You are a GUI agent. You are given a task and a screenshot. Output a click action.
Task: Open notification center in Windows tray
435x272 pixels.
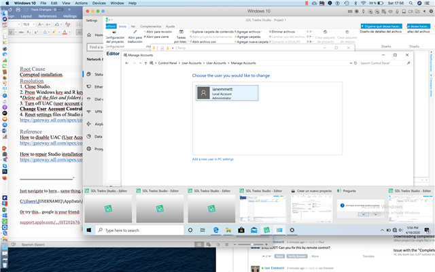[427, 230]
